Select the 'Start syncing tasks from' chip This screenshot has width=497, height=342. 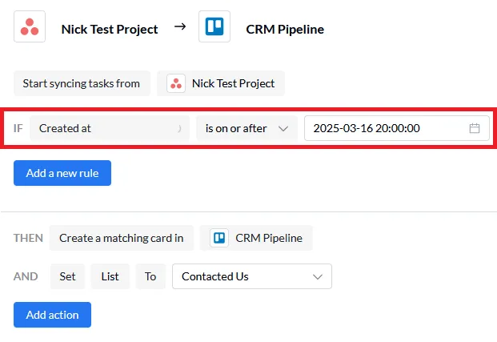click(81, 83)
